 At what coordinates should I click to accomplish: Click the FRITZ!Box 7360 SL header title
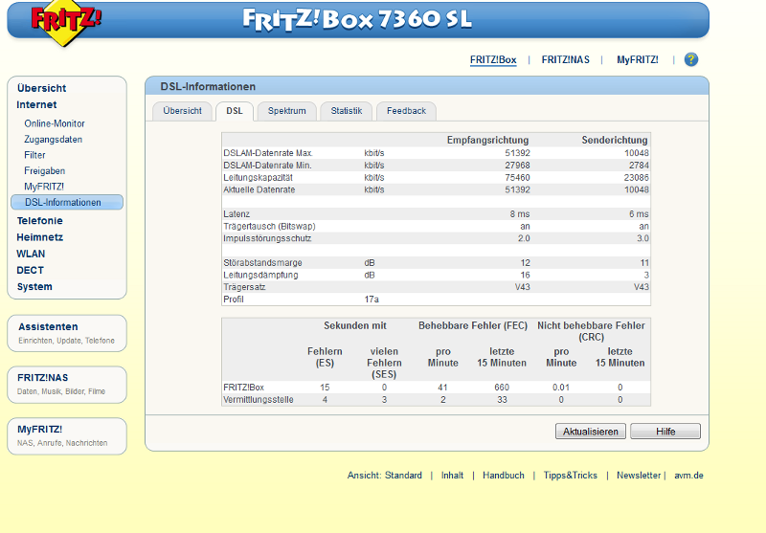(357, 19)
